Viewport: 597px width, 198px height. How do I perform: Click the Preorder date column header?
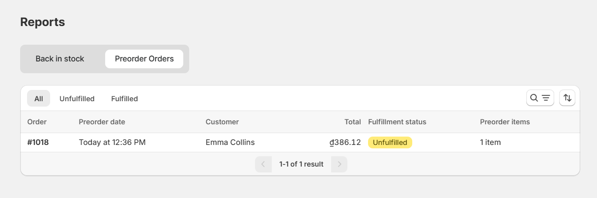(x=102, y=122)
